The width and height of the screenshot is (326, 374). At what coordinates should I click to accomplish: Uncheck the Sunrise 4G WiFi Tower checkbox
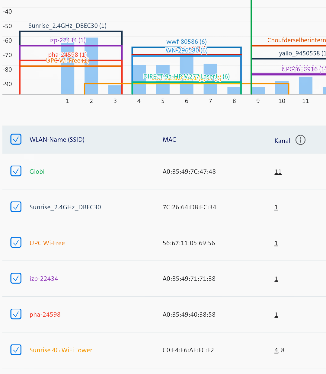pyautogui.click(x=16, y=350)
